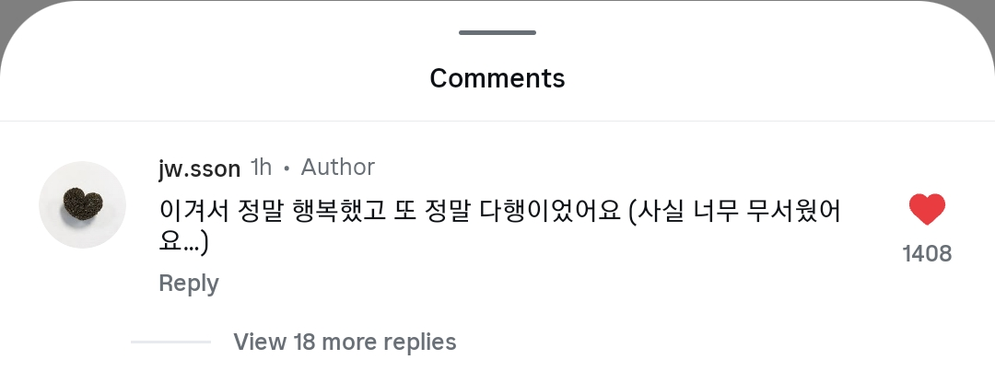Click divider line under Comments header
995x383 pixels.
point(497,121)
